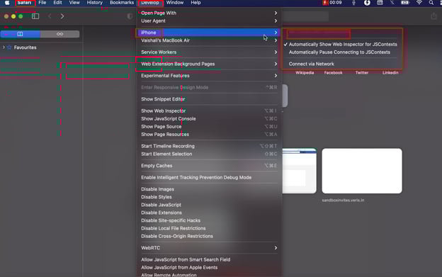Open the Safari menu

pyautogui.click(x=24, y=3)
